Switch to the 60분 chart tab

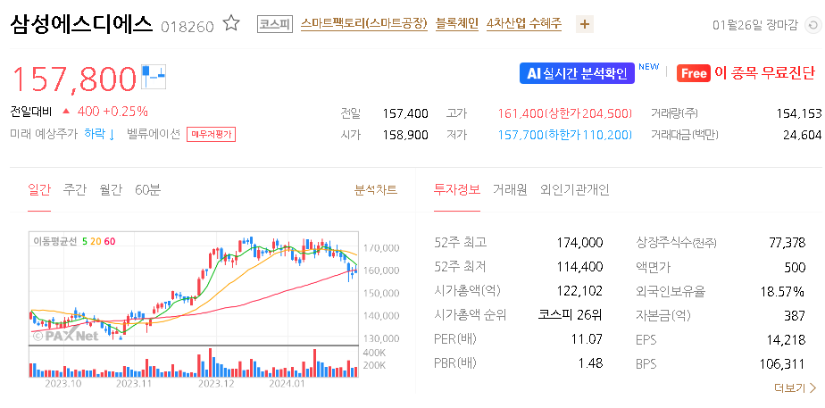pos(147,190)
